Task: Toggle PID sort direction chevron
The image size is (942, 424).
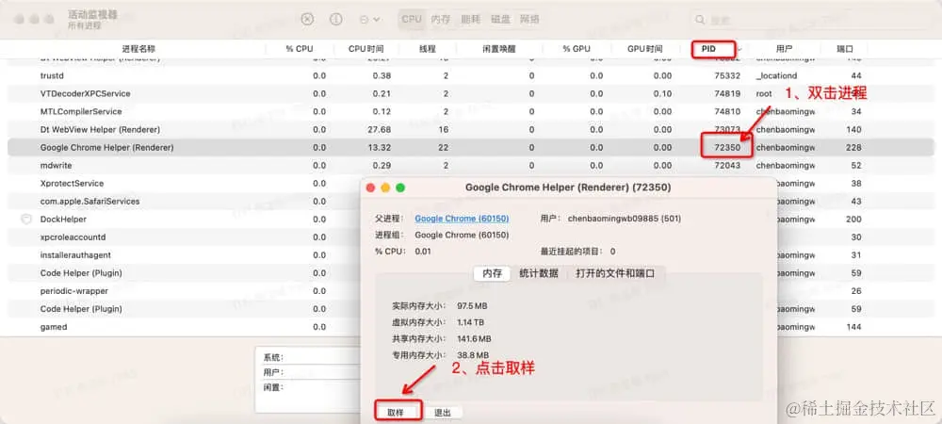Action: (x=739, y=49)
